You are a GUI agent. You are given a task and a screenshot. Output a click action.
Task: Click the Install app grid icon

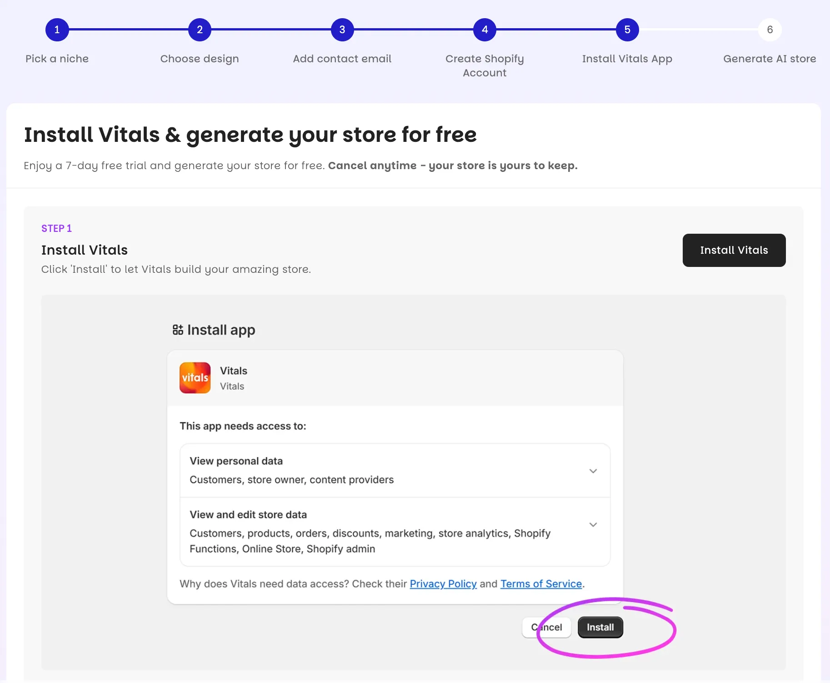click(x=178, y=330)
